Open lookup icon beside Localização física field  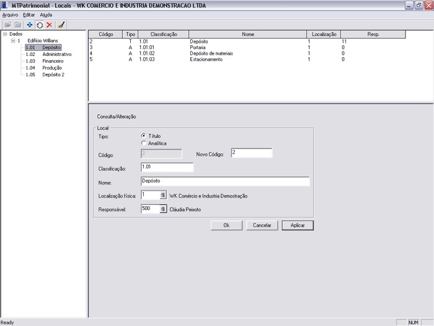click(x=163, y=195)
